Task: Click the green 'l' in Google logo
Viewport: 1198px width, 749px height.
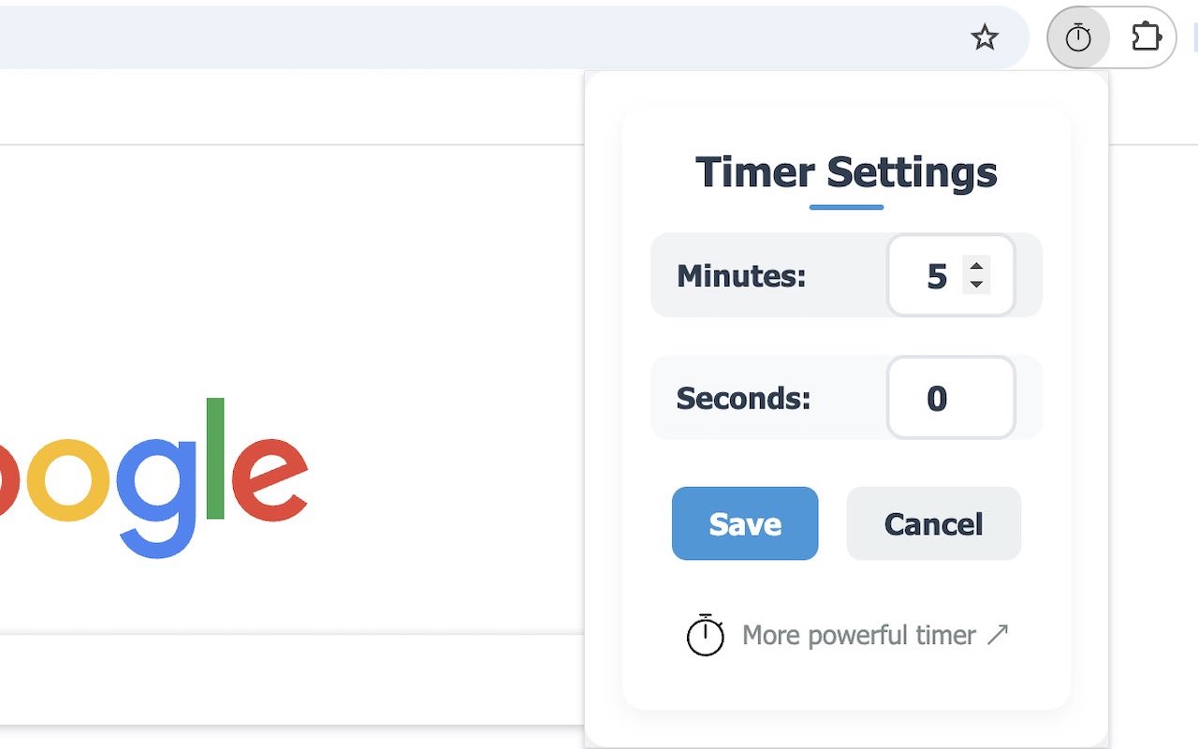Action: (215, 458)
